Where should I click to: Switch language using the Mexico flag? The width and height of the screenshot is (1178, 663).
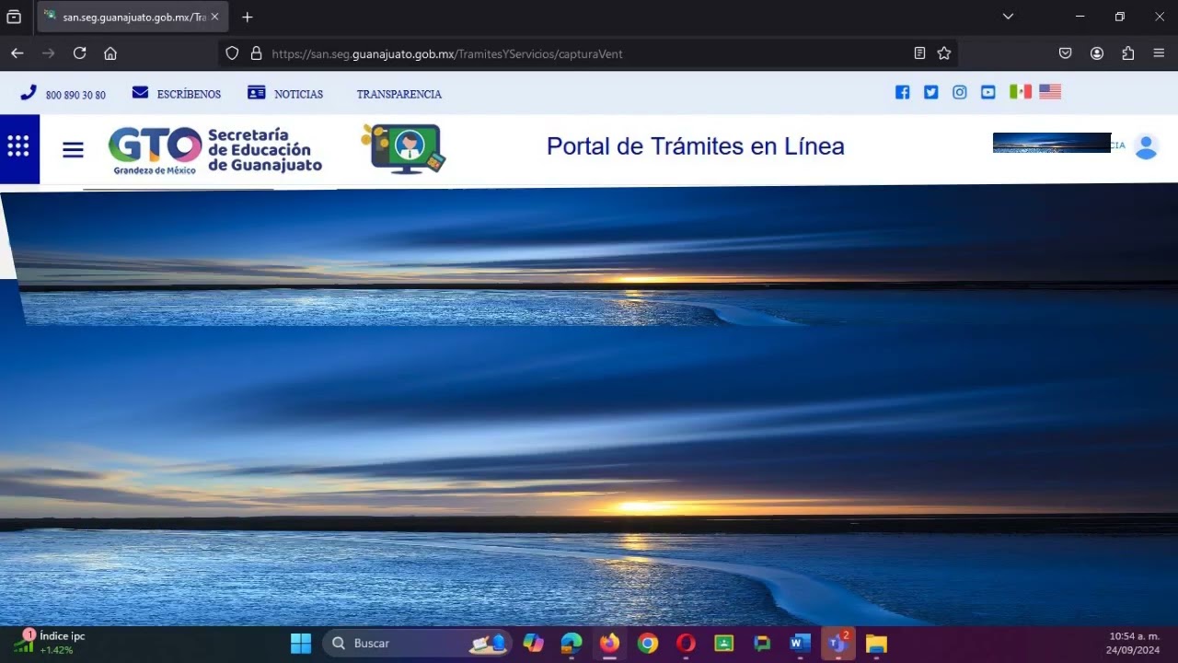coord(1020,91)
